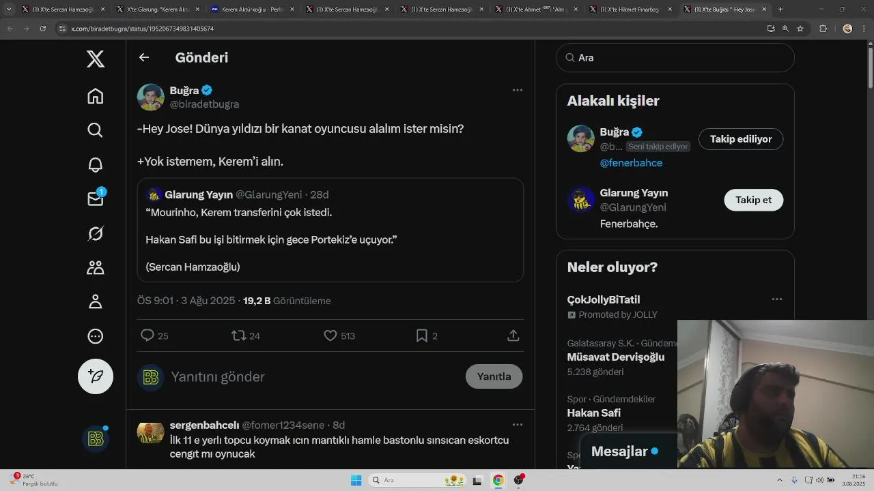Open Buğra's profile picture on post
Screen dimensions: 874x491
[x=151, y=98]
